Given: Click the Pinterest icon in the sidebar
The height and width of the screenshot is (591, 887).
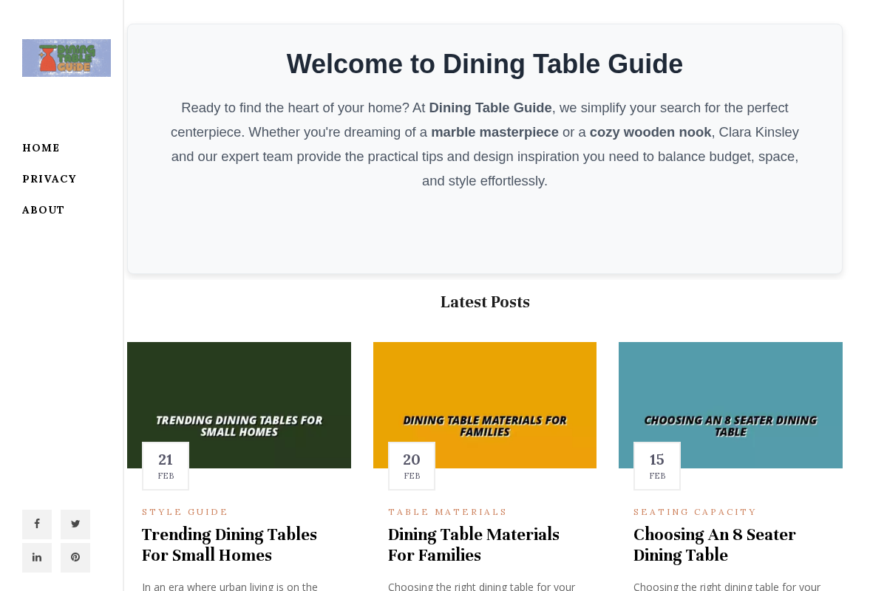Looking at the screenshot, I should pos(75,557).
